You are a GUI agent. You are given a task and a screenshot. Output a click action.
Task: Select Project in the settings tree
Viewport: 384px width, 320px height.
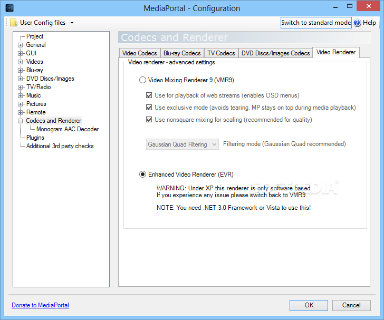click(35, 36)
